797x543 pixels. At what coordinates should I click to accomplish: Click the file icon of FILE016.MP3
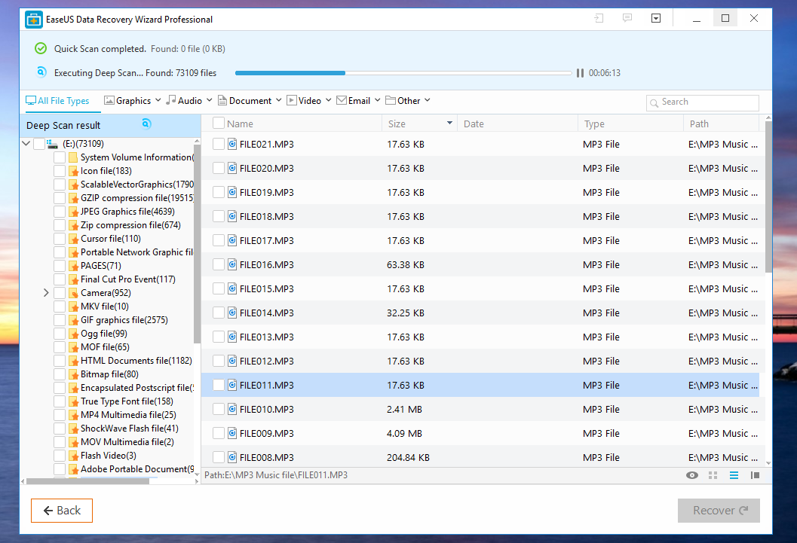[x=232, y=264]
